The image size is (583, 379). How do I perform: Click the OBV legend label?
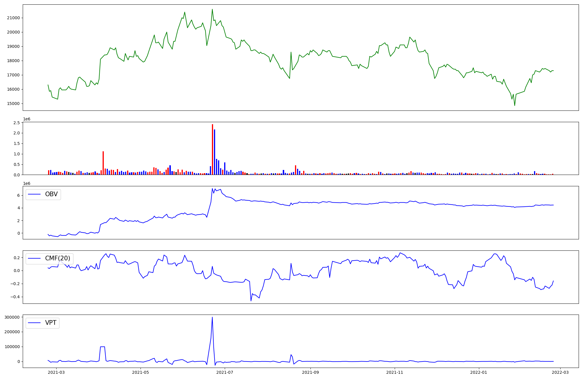pos(51,194)
